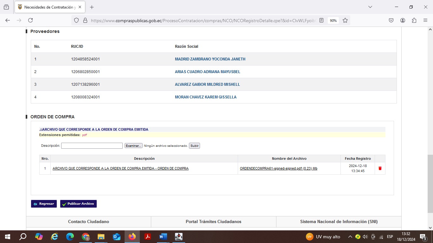
Task: Open ORDENDECOMPRA61-signed-signed.pdf file link
Action: 278,168
